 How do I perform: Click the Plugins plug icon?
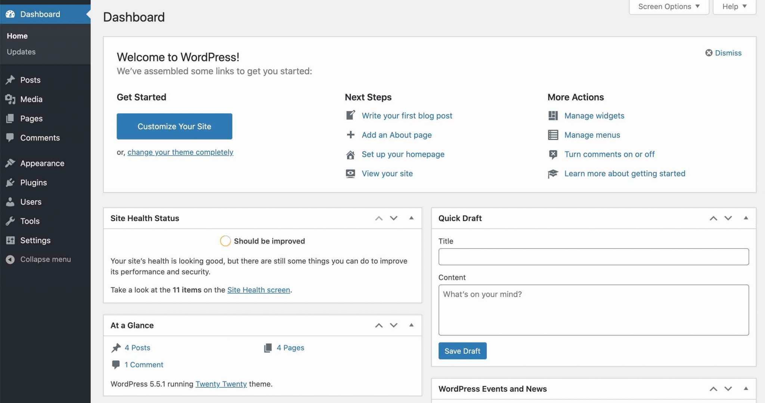coord(10,183)
